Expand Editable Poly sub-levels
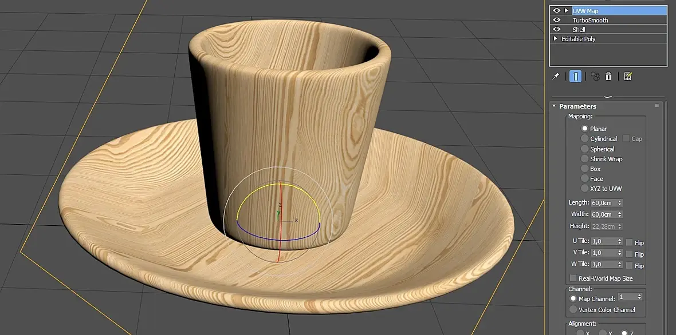 coord(556,39)
